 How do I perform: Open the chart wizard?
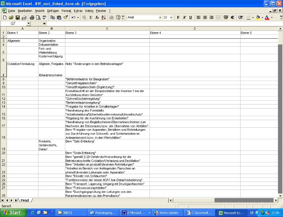(111, 17)
